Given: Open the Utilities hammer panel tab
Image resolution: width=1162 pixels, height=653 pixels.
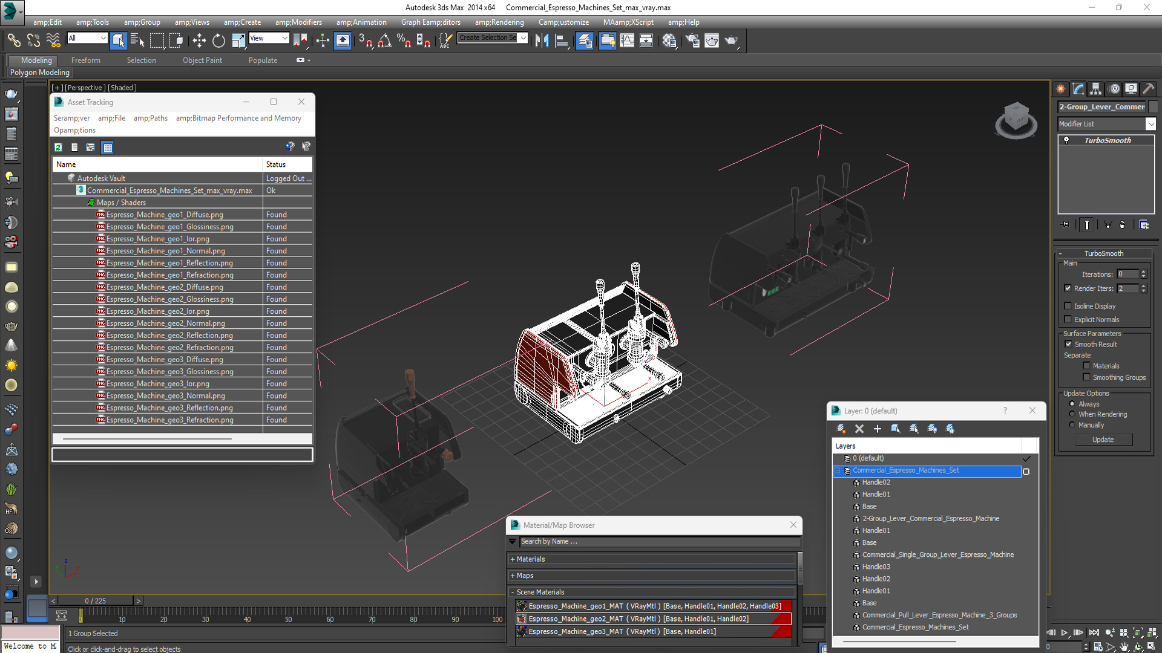Looking at the screenshot, I should pos(1149,89).
